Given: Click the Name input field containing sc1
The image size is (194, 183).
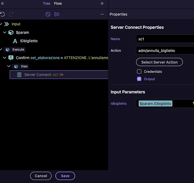Looking at the screenshot, I should (165, 39).
